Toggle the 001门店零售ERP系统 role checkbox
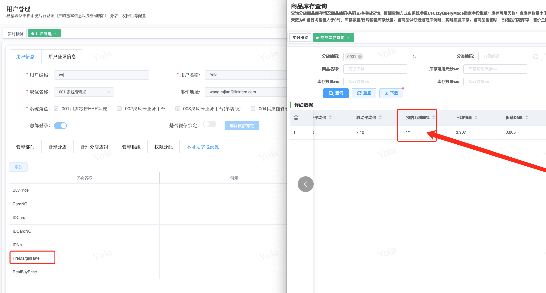This screenshot has width=546, height=293. (56, 109)
